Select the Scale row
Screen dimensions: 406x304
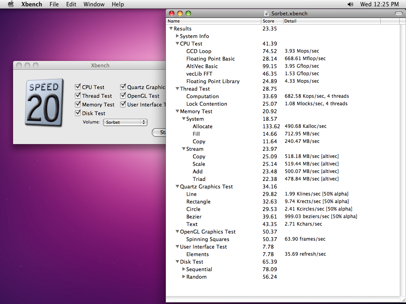tap(283, 164)
